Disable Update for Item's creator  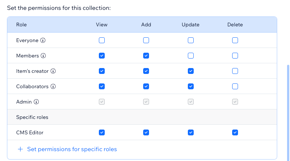click(191, 71)
